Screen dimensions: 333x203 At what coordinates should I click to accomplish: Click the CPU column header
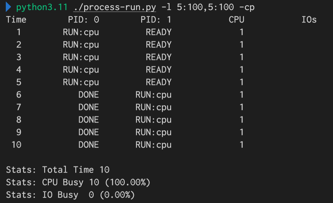click(x=236, y=20)
